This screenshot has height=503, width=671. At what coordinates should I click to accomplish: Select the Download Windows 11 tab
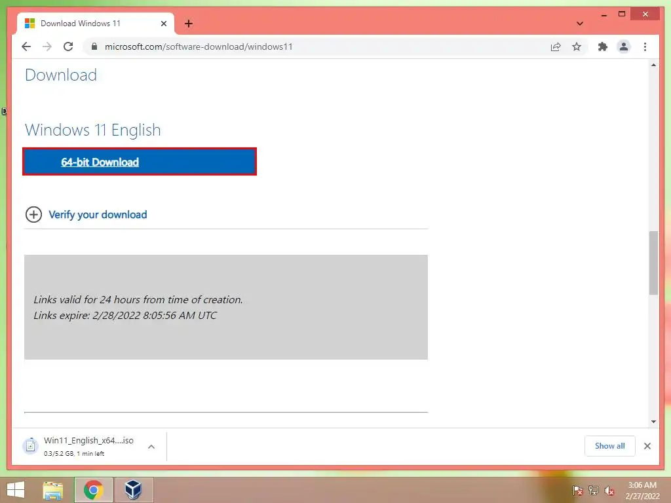(x=96, y=24)
